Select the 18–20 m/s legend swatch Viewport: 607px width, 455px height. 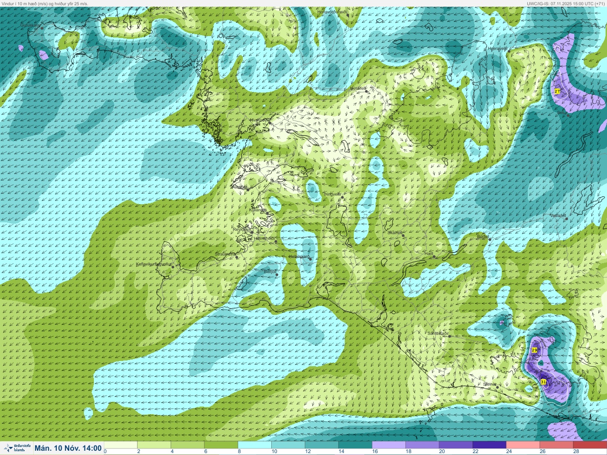[x=423, y=445]
